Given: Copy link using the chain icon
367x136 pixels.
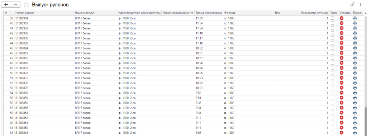Looking at the screenshot, I should click(x=353, y=4).
